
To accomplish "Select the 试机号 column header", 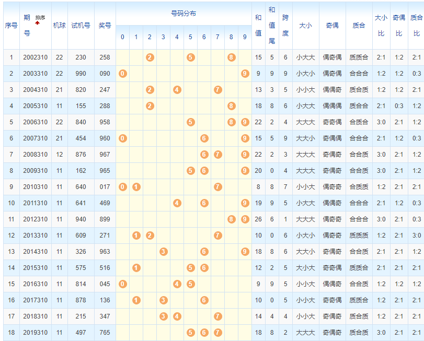I will (81, 25).
